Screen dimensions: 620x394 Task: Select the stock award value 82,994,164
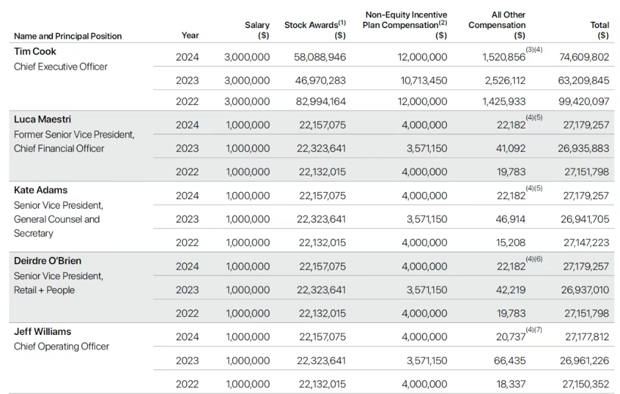click(x=322, y=102)
